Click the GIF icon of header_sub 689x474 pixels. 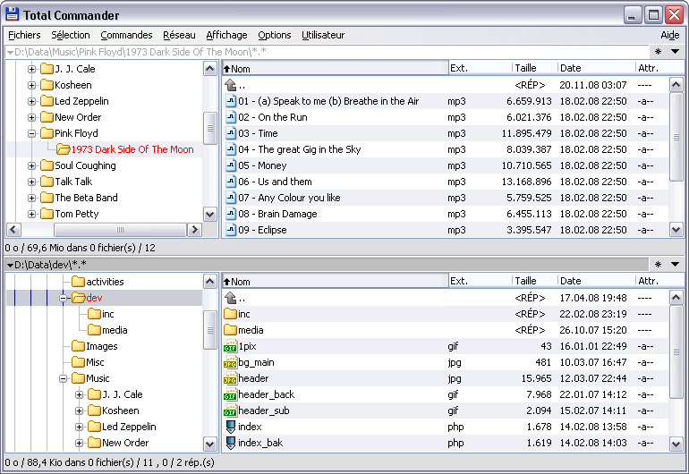[230, 411]
